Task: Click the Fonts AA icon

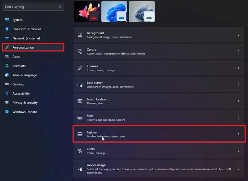Action: pyautogui.click(x=80, y=151)
